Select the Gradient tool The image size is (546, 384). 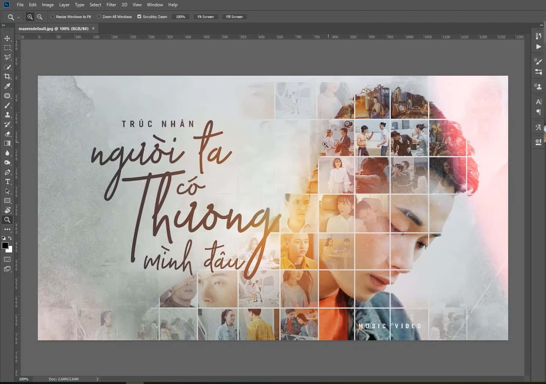[7, 143]
